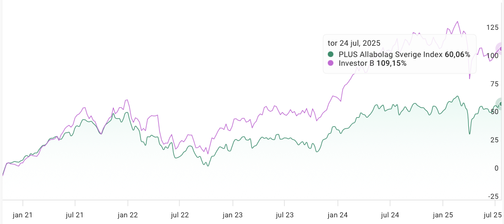Click the 'jul 24' x-axis label
This screenshot has height=224, width=504.
(x=390, y=215)
